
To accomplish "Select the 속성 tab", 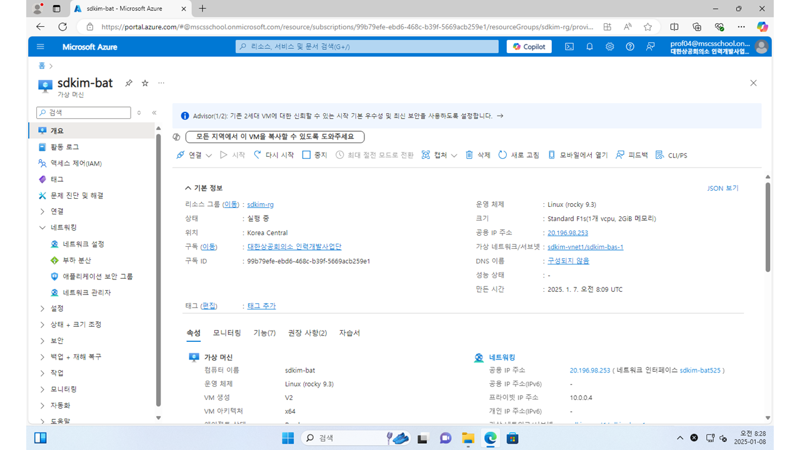I will (193, 333).
